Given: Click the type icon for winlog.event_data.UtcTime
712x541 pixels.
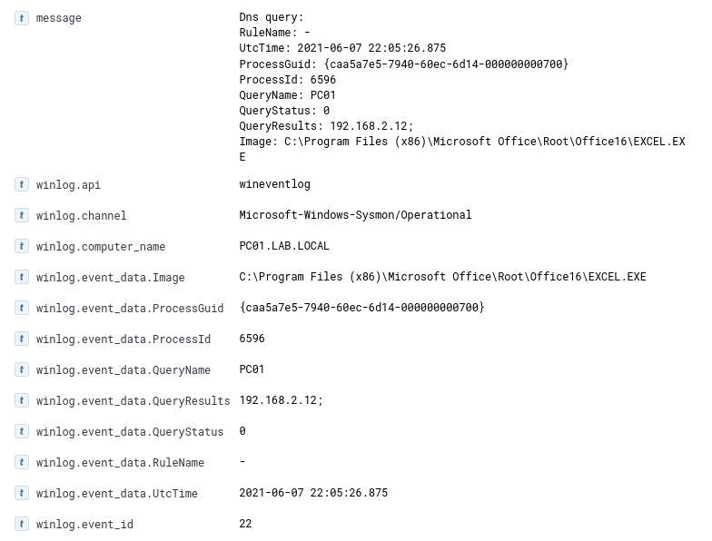Looking at the screenshot, I should click(22, 493).
